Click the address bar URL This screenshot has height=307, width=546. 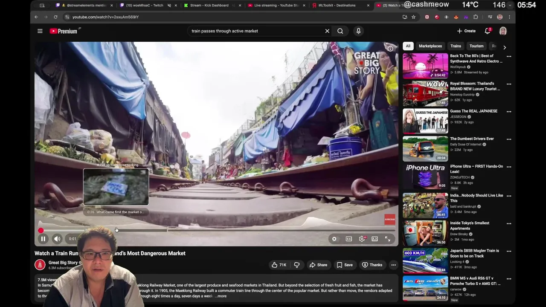[105, 17]
